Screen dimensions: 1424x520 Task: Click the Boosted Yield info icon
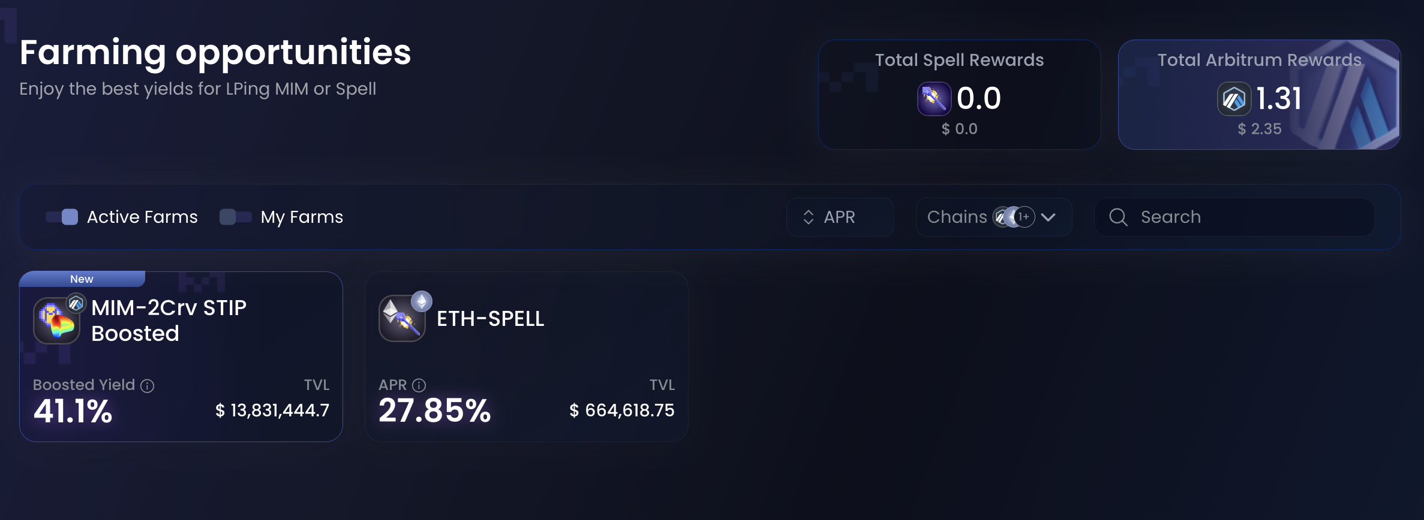tap(148, 386)
